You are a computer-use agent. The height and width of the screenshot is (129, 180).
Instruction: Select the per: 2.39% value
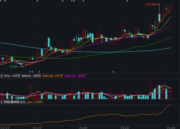tap(35, 102)
